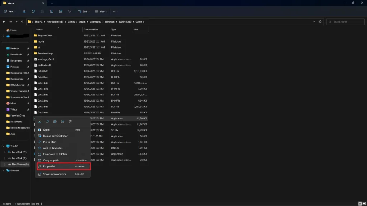Screen dimensions: 367x206
Task: Add a new tab with the plus button
Action: [x=52, y=3]
